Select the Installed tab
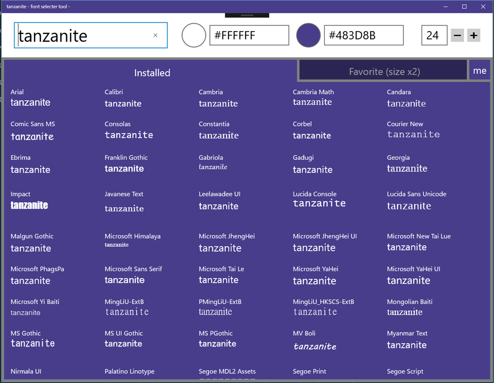 (152, 73)
